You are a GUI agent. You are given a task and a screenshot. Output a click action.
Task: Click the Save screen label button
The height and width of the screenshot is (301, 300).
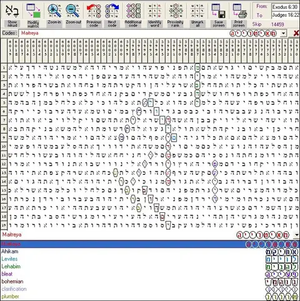coord(219,24)
